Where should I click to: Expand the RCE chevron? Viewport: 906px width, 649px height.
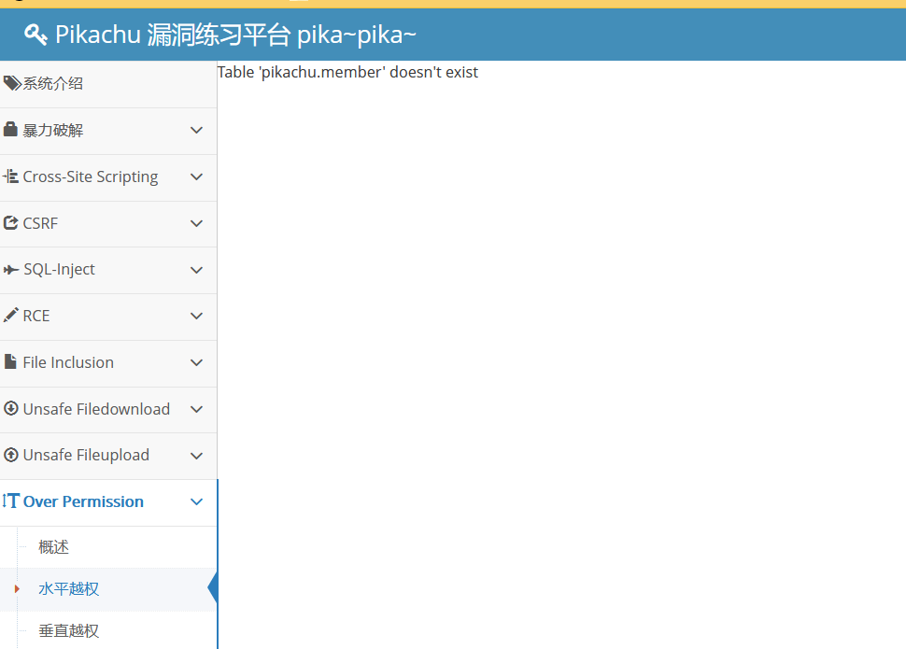[196, 317]
